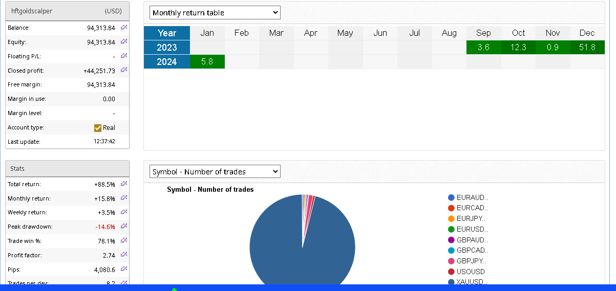The image size is (616, 291).
Task: Open chart icon beside Peak drawdown
Action: 124,226
